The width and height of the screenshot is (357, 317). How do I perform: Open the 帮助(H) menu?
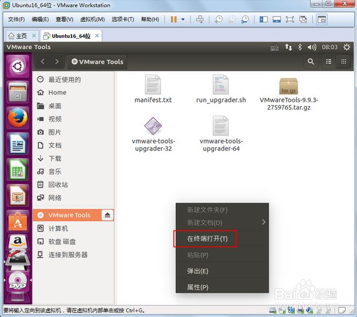pyautogui.click(x=150, y=19)
